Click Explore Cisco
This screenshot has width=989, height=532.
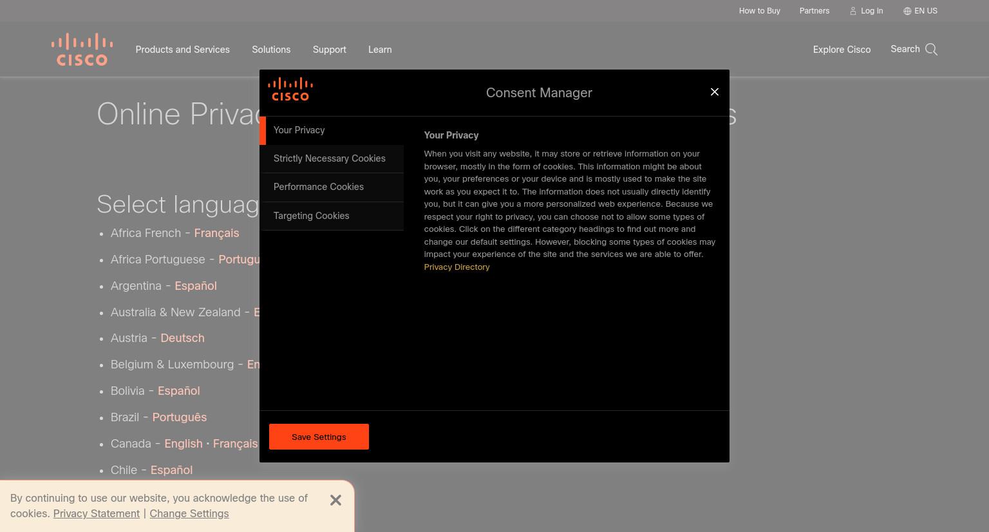[842, 50]
